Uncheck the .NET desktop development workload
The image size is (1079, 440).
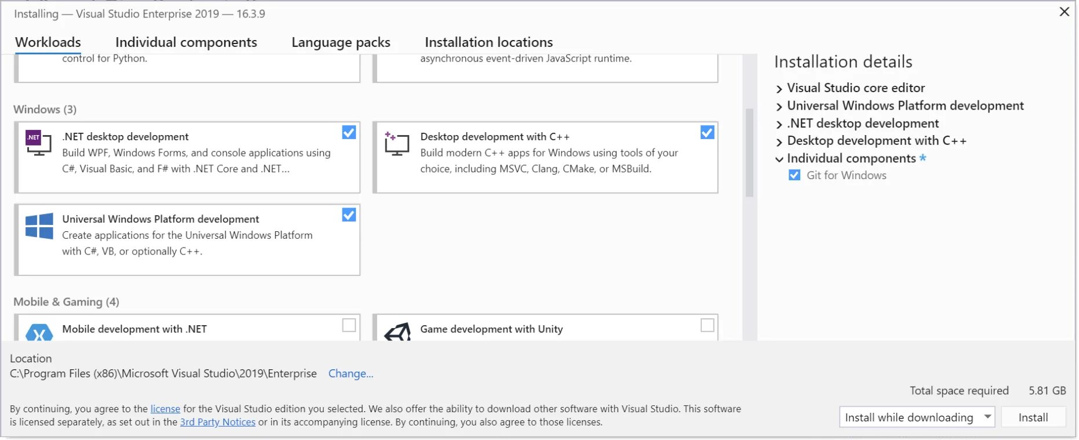pos(349,133)
